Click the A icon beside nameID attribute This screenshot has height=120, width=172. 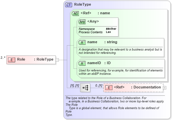pyautogui.click(x=82, y=63)
